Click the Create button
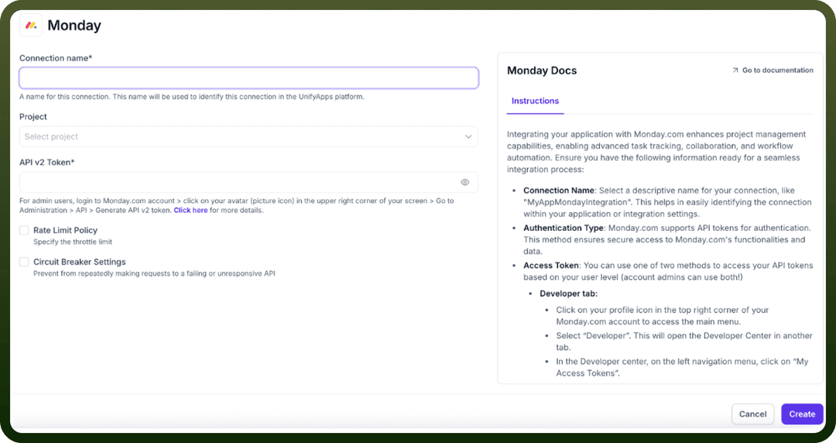The height and width of the screenshot is (443, 836). 802,414
